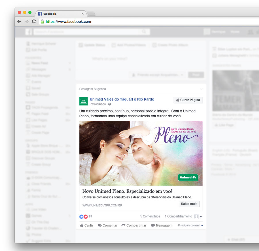The width and height of the screenshot is (259, 251).
Task: Click Comentar on the post
Action: (108, 225)
